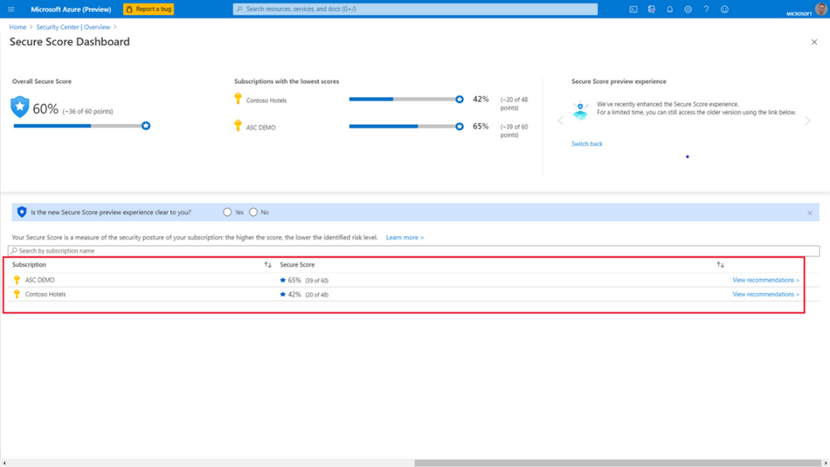Go to Home breadcrumb
Screen dimensions: 830x467
(17, 27)
